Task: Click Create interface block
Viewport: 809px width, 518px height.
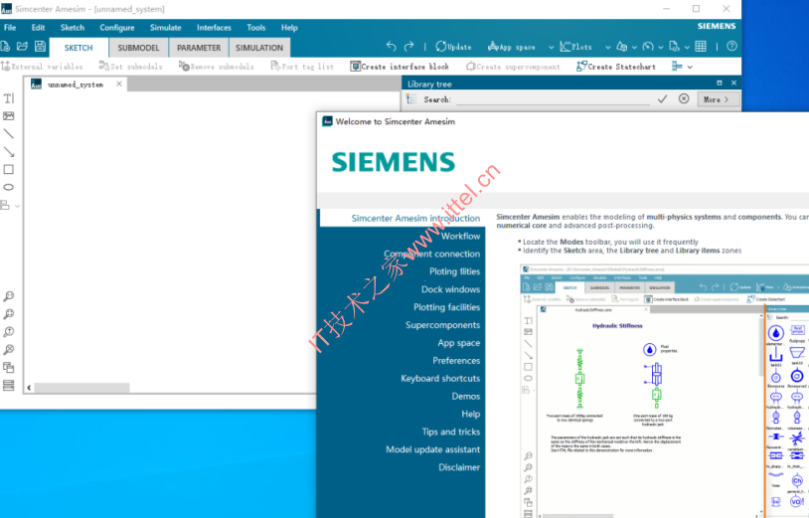Action: click(x=400, y=67)
